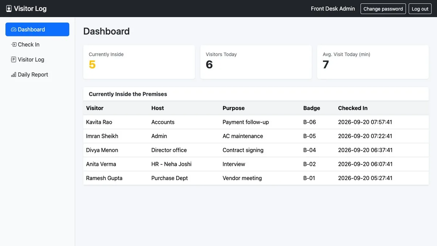Click the Avg. Visit Today (min) label
This screenshot has height=246, width=437.
click(x=346, y=54)
